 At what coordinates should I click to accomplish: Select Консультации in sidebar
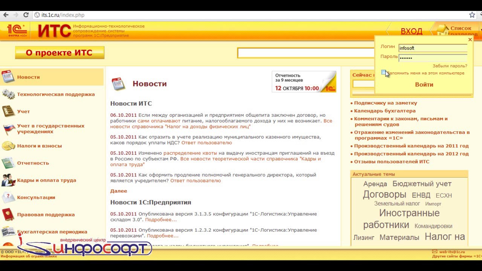point(36,197)
